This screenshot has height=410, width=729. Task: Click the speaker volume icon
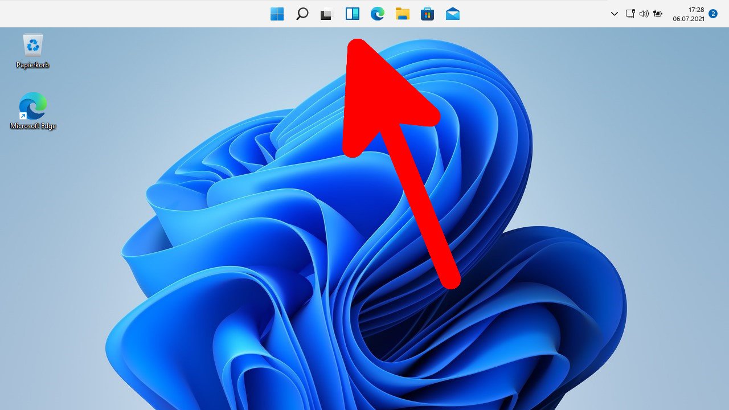pyautogui.click(x=644, y=14)
